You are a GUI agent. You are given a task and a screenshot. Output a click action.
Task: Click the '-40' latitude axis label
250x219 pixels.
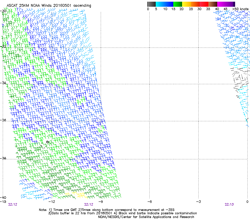pos(3,197)
